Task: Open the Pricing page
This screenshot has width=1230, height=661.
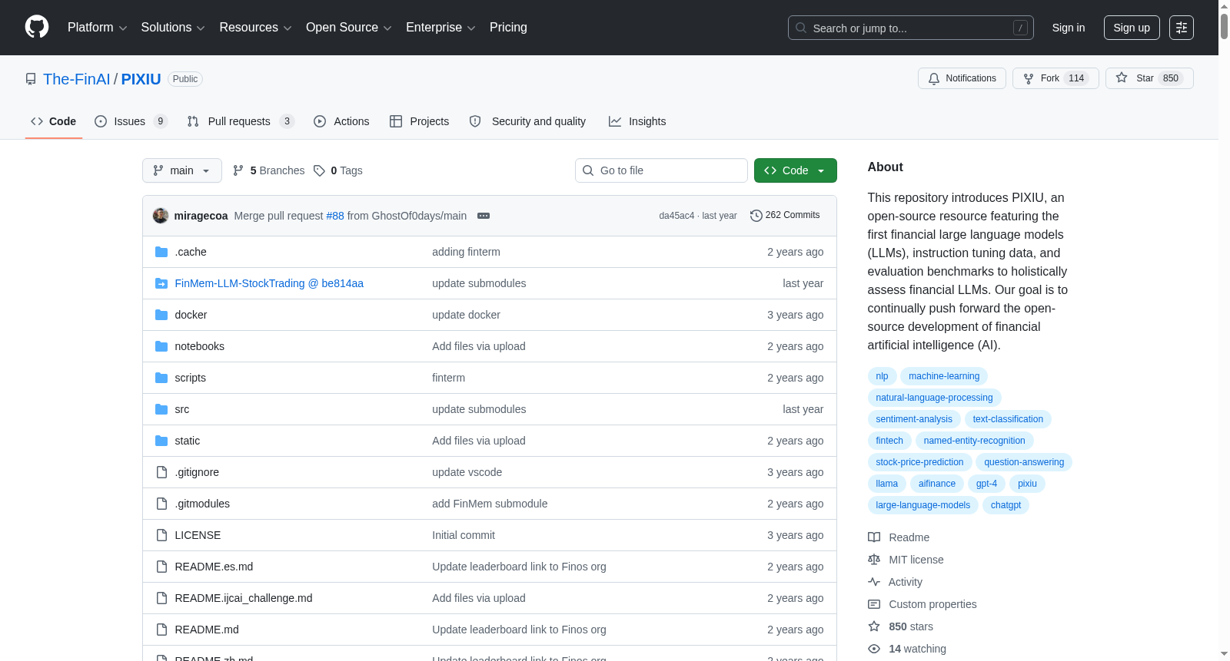Action: pos(508,28)
